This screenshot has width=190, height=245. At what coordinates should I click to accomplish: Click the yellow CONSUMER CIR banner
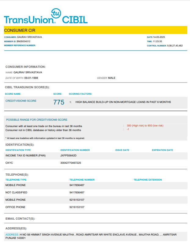click(x=95, y=30)
